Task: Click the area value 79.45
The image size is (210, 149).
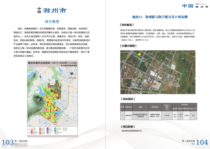Action: pos(167,115)
